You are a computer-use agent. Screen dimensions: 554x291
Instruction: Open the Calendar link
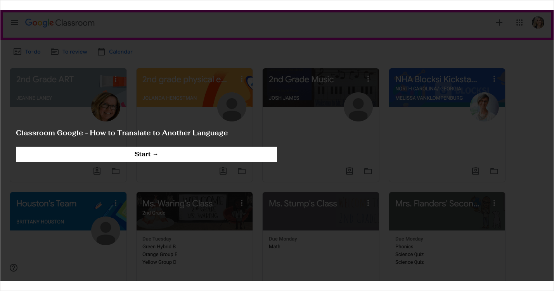point(115,52)
